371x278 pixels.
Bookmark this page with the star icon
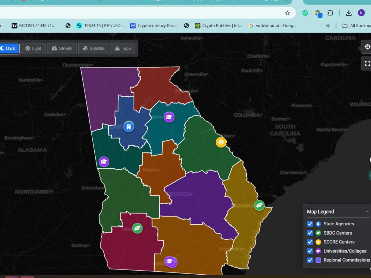click(287, 13)
